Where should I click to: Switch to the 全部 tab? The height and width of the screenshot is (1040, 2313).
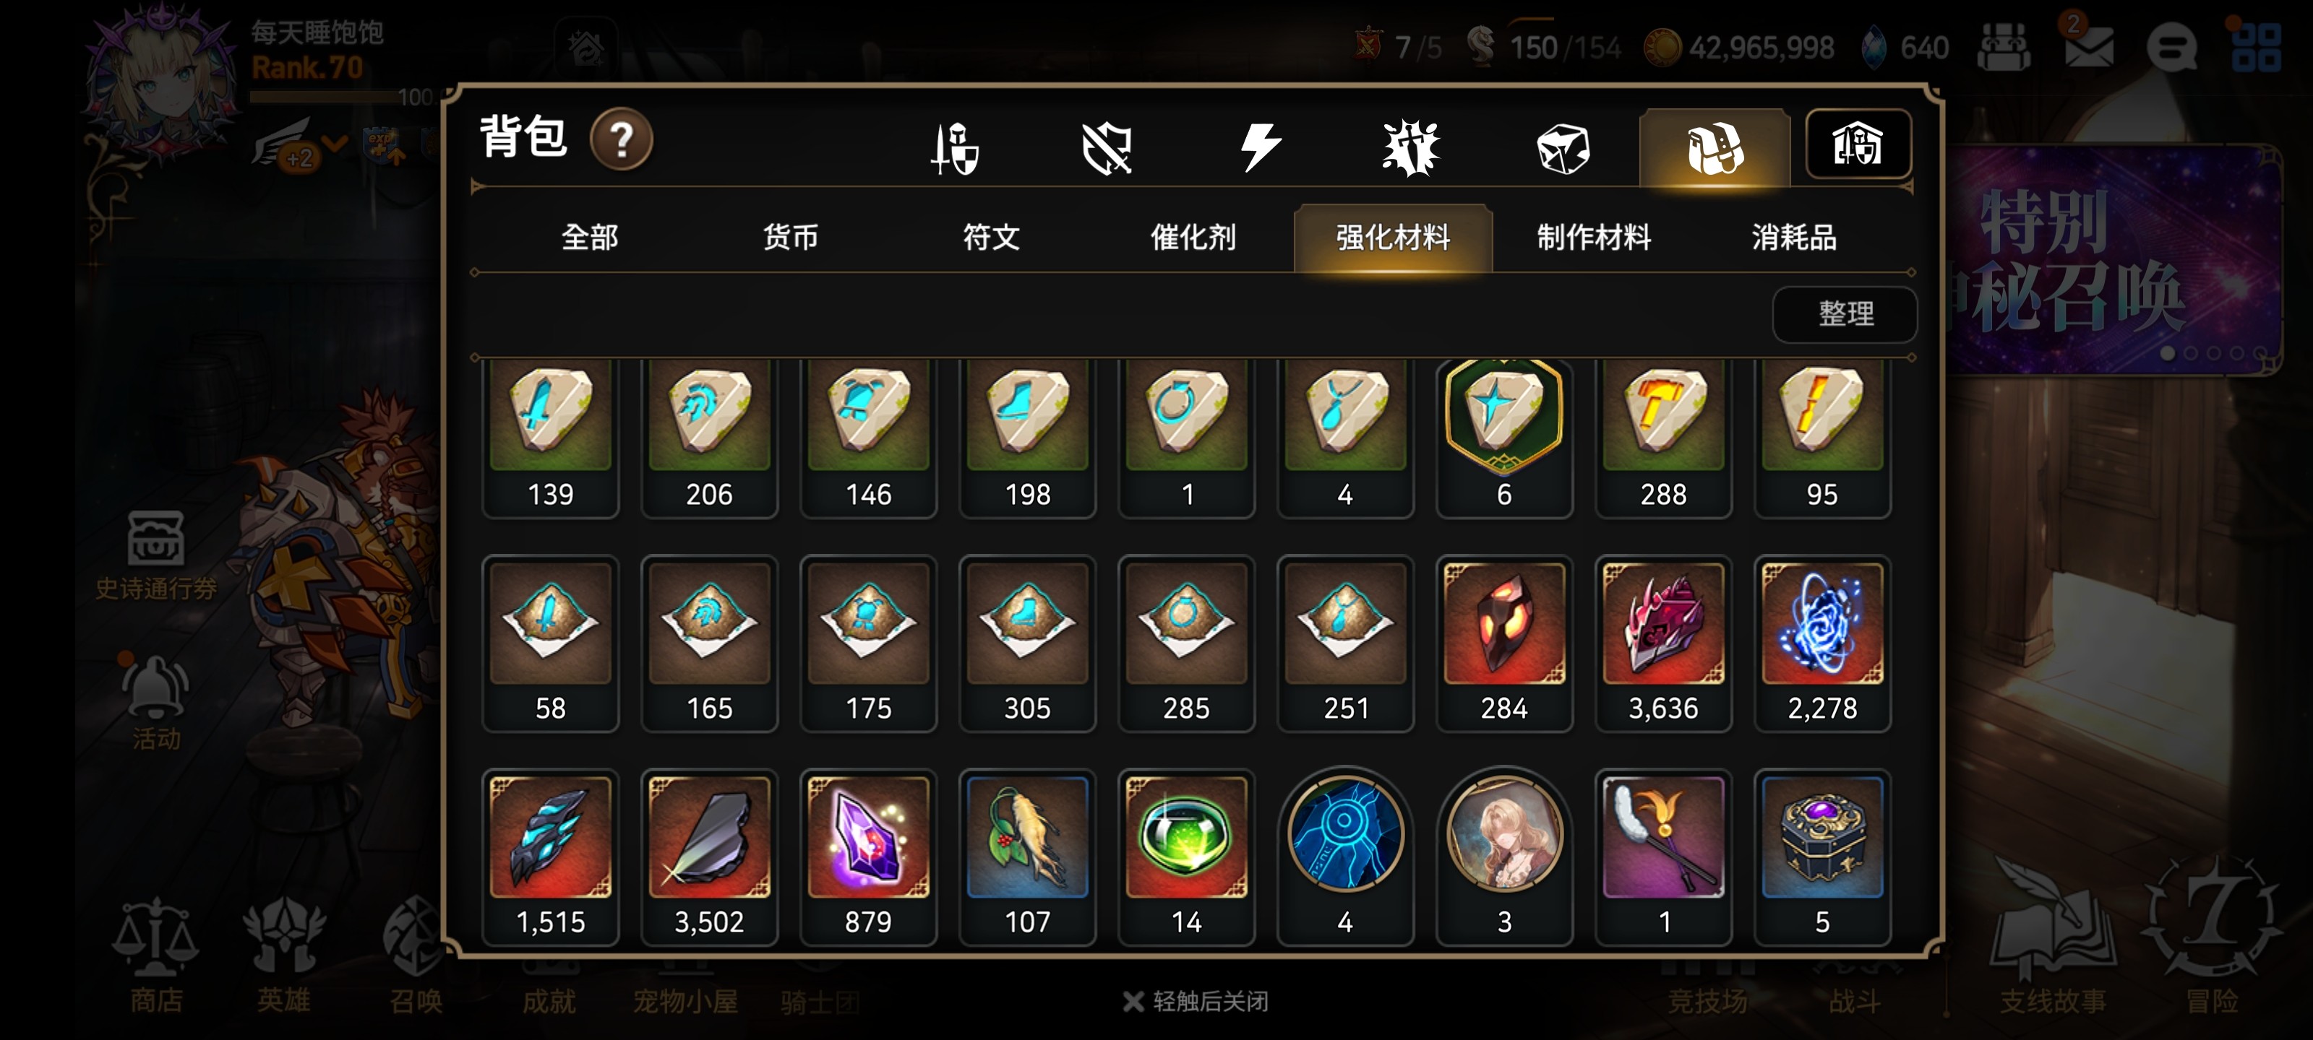590,238
